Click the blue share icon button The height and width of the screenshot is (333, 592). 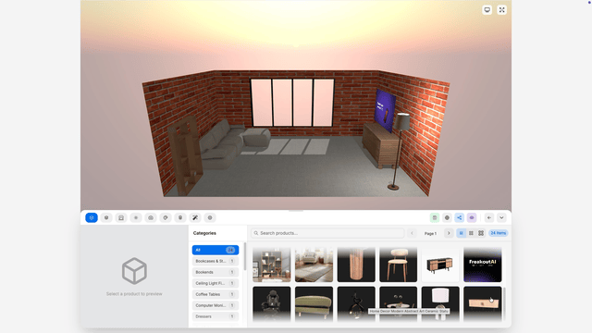click(459, 218)
